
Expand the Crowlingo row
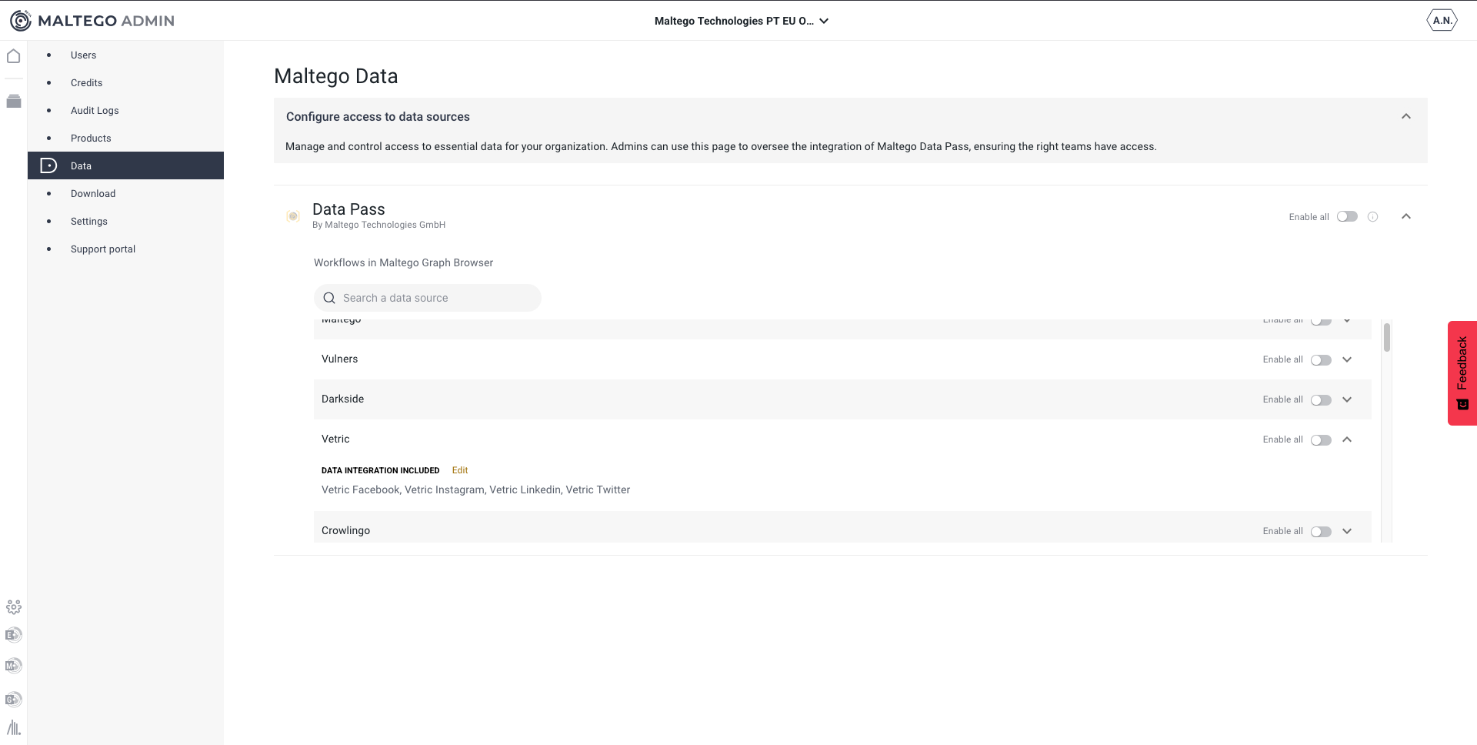pyautogui.click(x=1347, y=531)
